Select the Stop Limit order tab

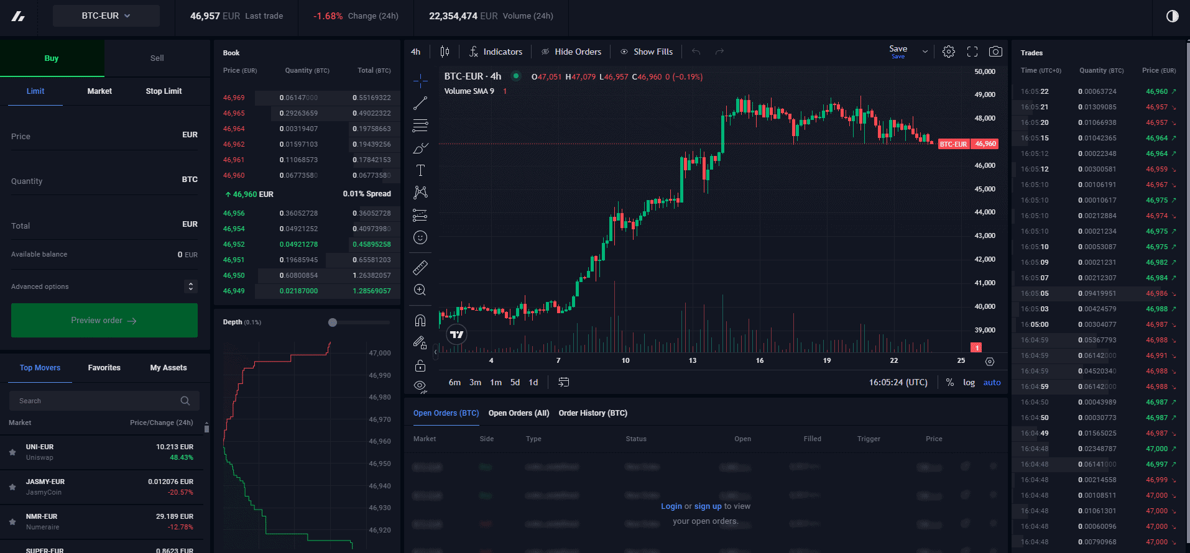pos(164,91)
